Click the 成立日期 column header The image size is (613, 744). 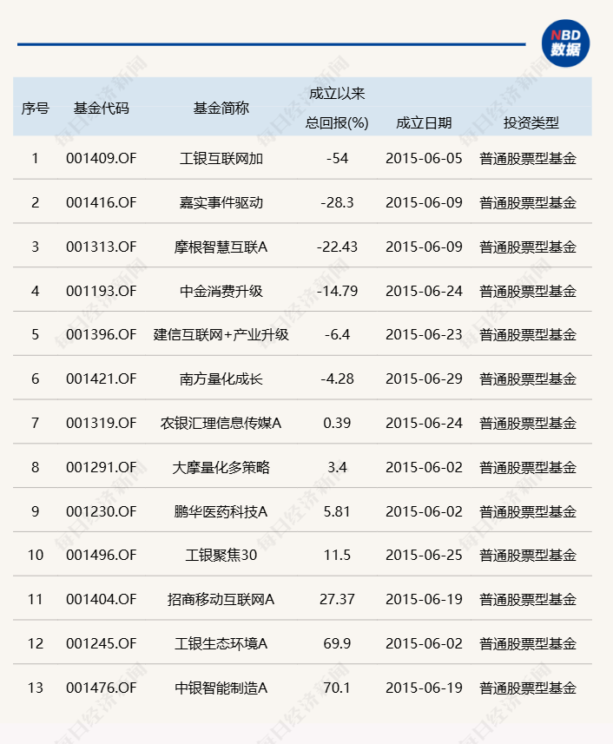tap(424, 123)
